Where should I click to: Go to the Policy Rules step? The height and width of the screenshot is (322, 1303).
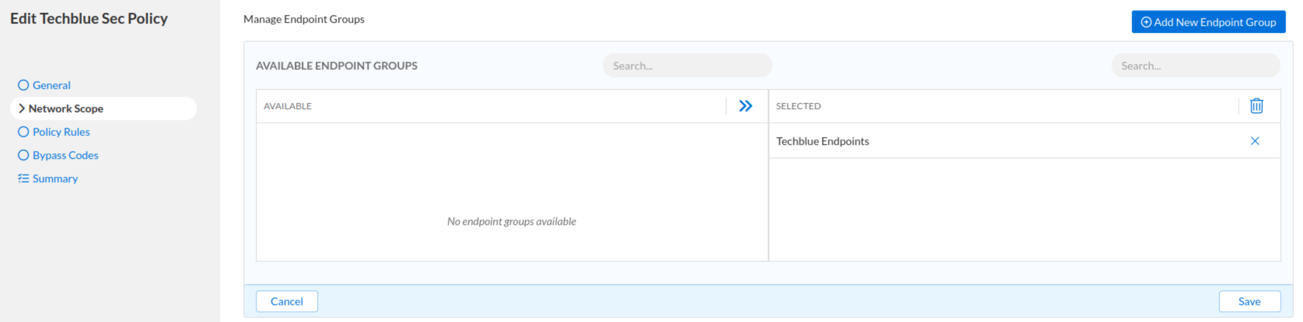click(61, 132)
